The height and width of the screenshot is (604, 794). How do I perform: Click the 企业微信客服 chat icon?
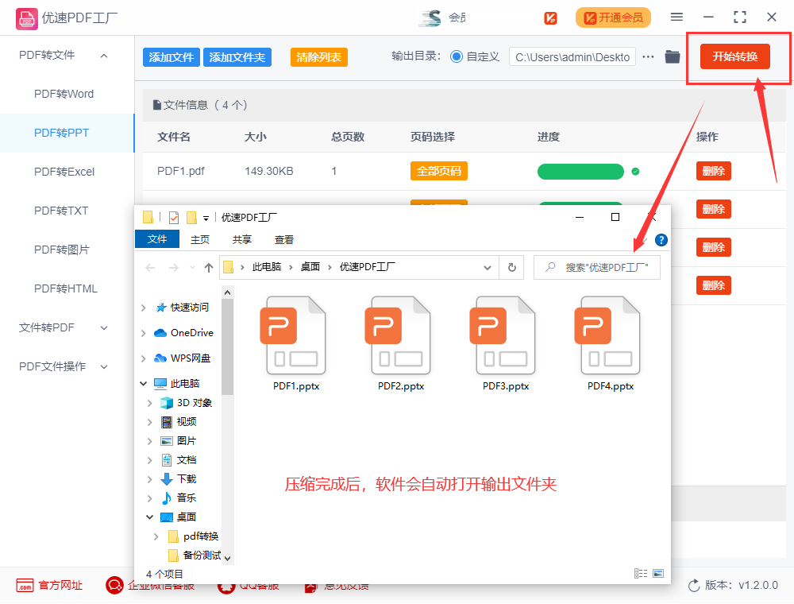click(x=114, y=585)
